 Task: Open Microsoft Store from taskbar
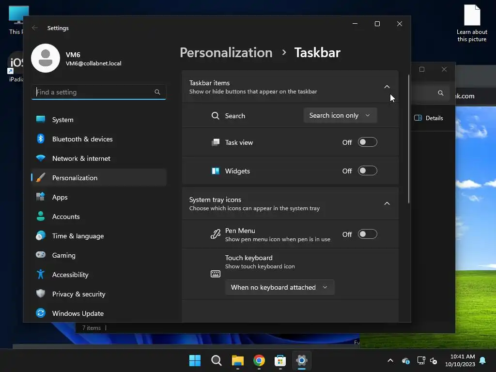click(280, 360)
